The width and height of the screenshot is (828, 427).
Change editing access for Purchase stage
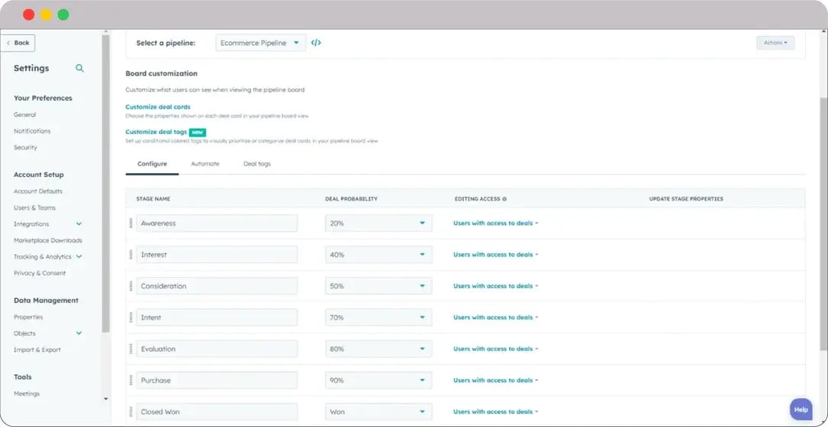495,380
